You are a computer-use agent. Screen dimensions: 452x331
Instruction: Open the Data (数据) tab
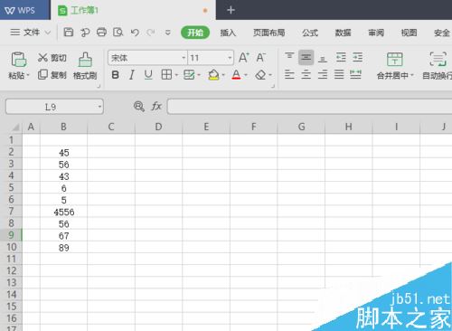tap(343, 33)
